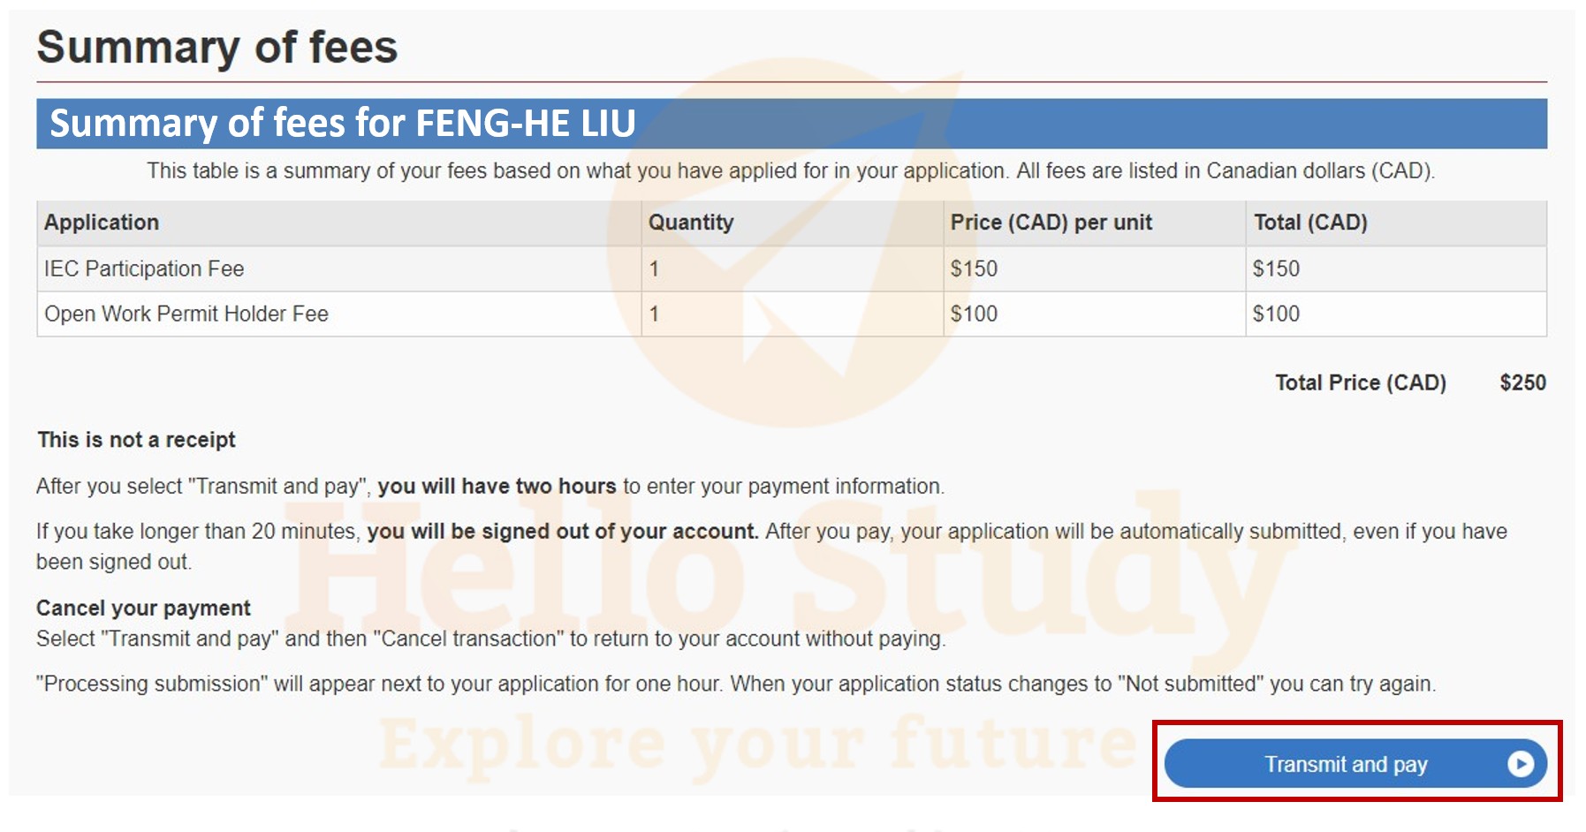
Task: Click the Total Price (CAD) label
Action: point(1361,382)
